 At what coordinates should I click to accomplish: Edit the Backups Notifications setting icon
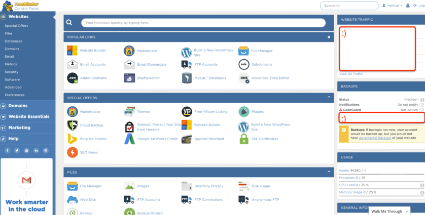(x=422, y=105)
